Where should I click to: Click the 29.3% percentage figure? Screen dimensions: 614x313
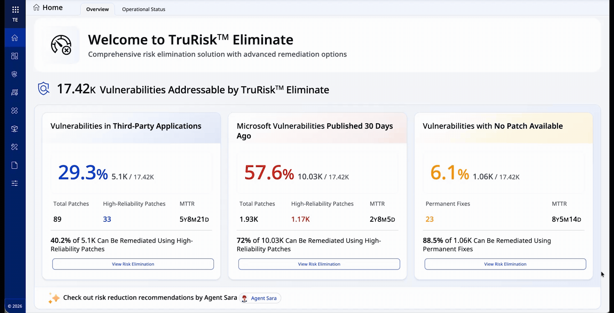pyautogui.click(x=83, y=172)
